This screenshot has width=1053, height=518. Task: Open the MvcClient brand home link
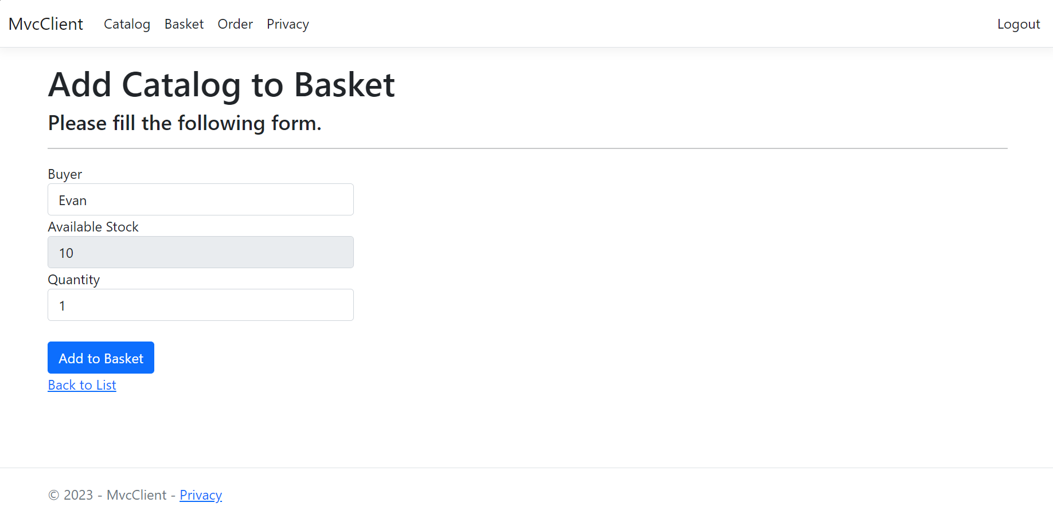click(46, 24)
